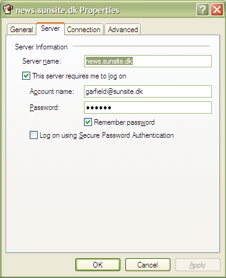
Task: Switch to the General tab
Action: (22, 30)
